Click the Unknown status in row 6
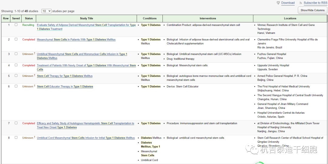328x164 pixels. (28, 87)
